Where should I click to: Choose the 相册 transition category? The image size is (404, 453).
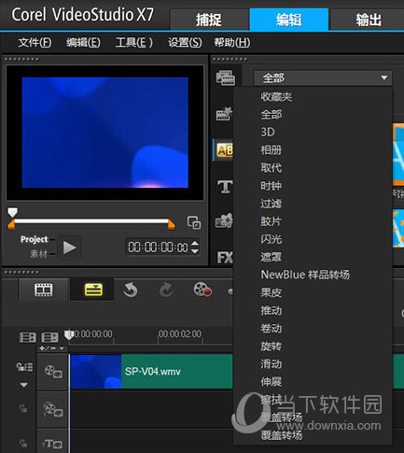pos(272,150)
